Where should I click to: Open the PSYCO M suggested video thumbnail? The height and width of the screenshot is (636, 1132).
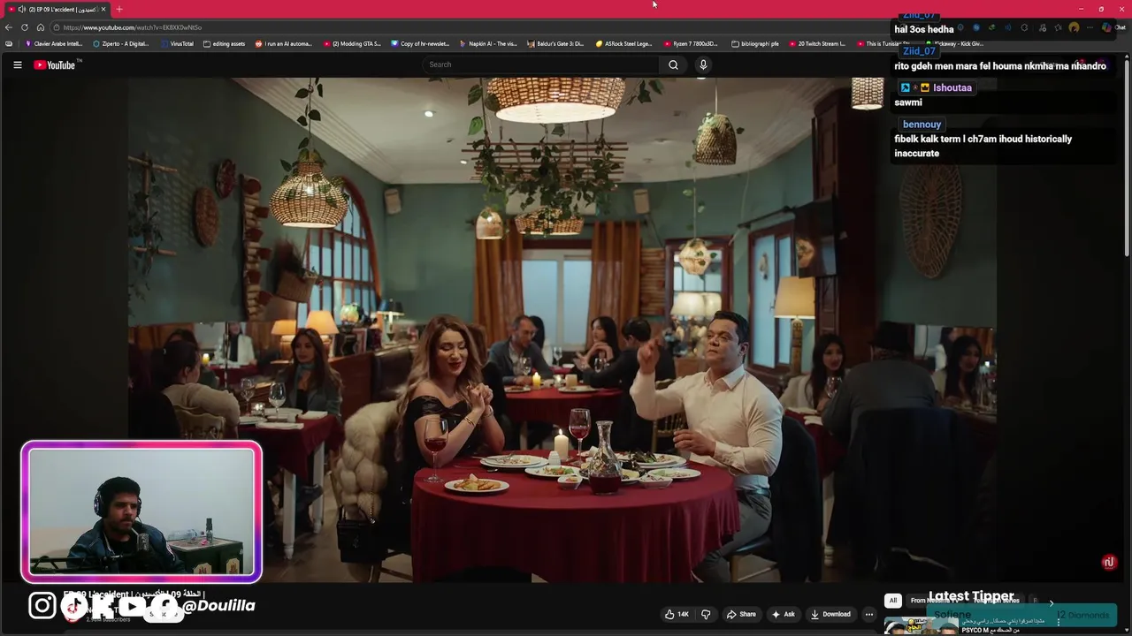tap(921, 625)
